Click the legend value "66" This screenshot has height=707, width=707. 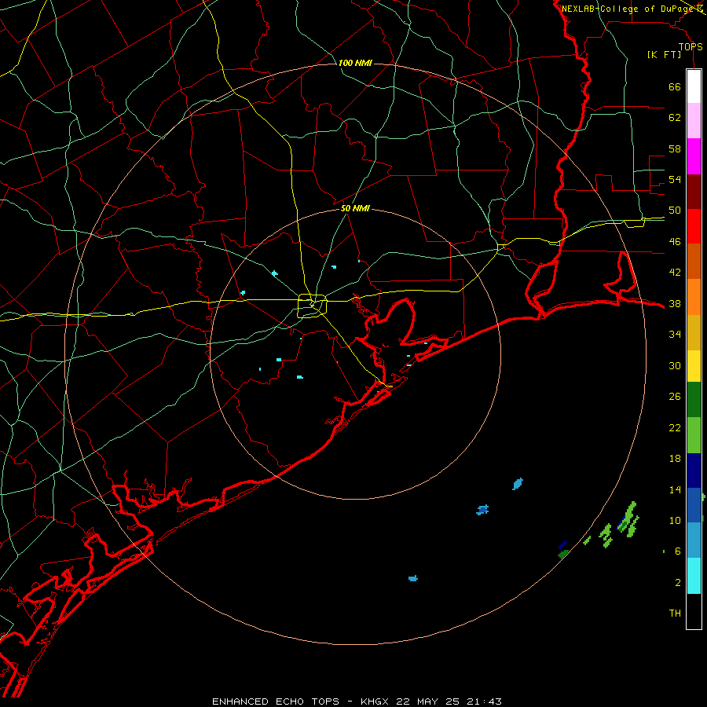pyautogui.click(x=675, y=86)
